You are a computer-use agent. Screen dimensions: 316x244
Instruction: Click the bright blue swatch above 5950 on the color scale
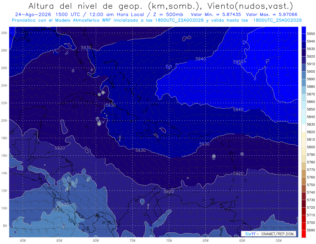pyautogui.click(x=304, y=30)
